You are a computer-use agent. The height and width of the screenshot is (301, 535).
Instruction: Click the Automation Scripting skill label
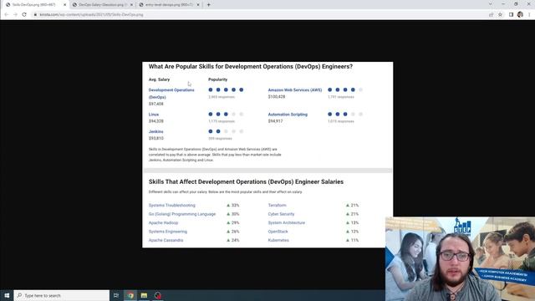tap(288, 115)
